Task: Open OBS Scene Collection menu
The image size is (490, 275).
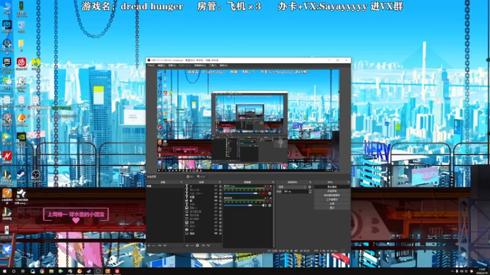Action: [200, 65]
